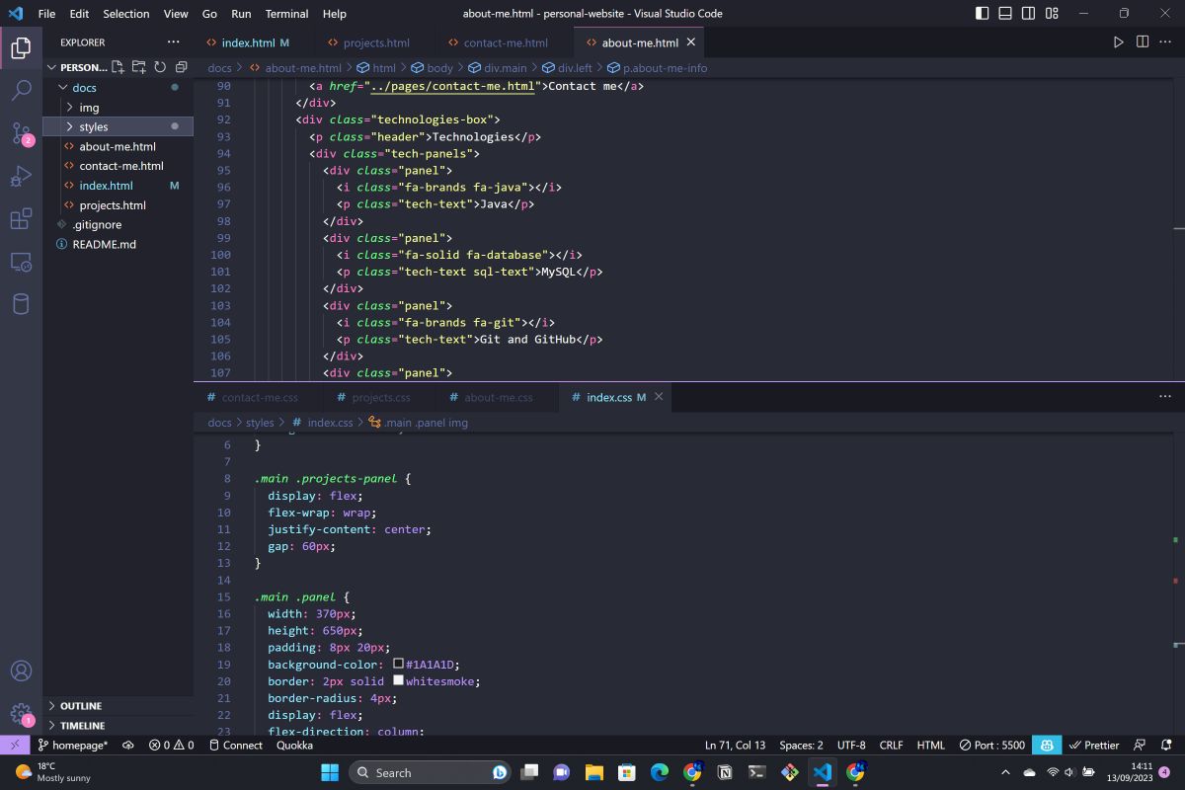Image resolution: width=1185 pixels, height=790 pixels.
Task: Open the Run and Debug view
Action: 21,177
